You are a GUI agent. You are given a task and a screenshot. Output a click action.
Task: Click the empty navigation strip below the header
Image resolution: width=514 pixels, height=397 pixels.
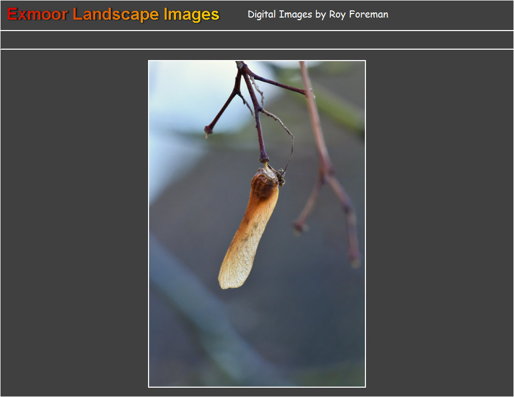(257, 40)
